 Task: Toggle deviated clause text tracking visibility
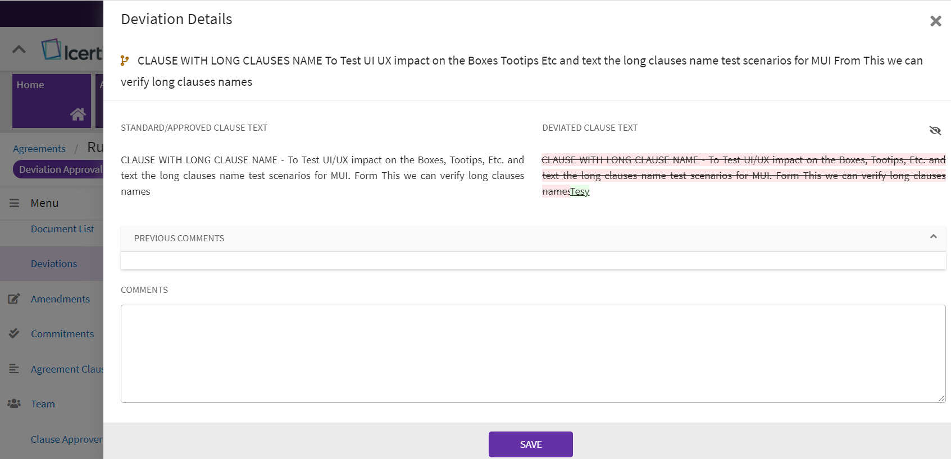coord(935,131)
